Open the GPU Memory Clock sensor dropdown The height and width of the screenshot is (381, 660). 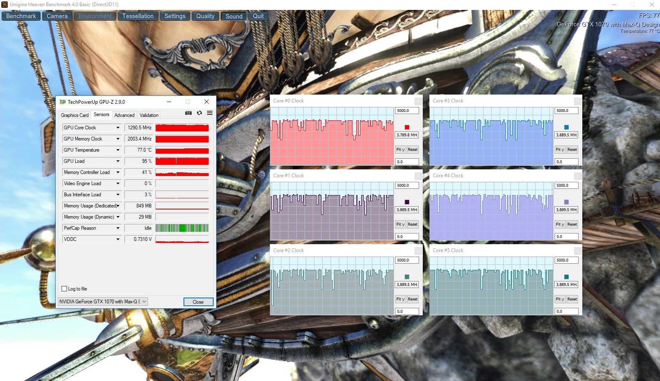(x=118, y=139)
